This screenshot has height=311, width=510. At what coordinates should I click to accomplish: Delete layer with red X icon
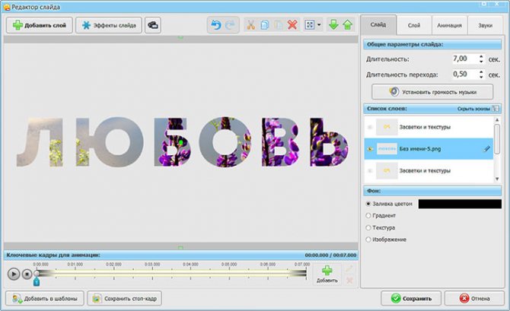click(292, 25)
